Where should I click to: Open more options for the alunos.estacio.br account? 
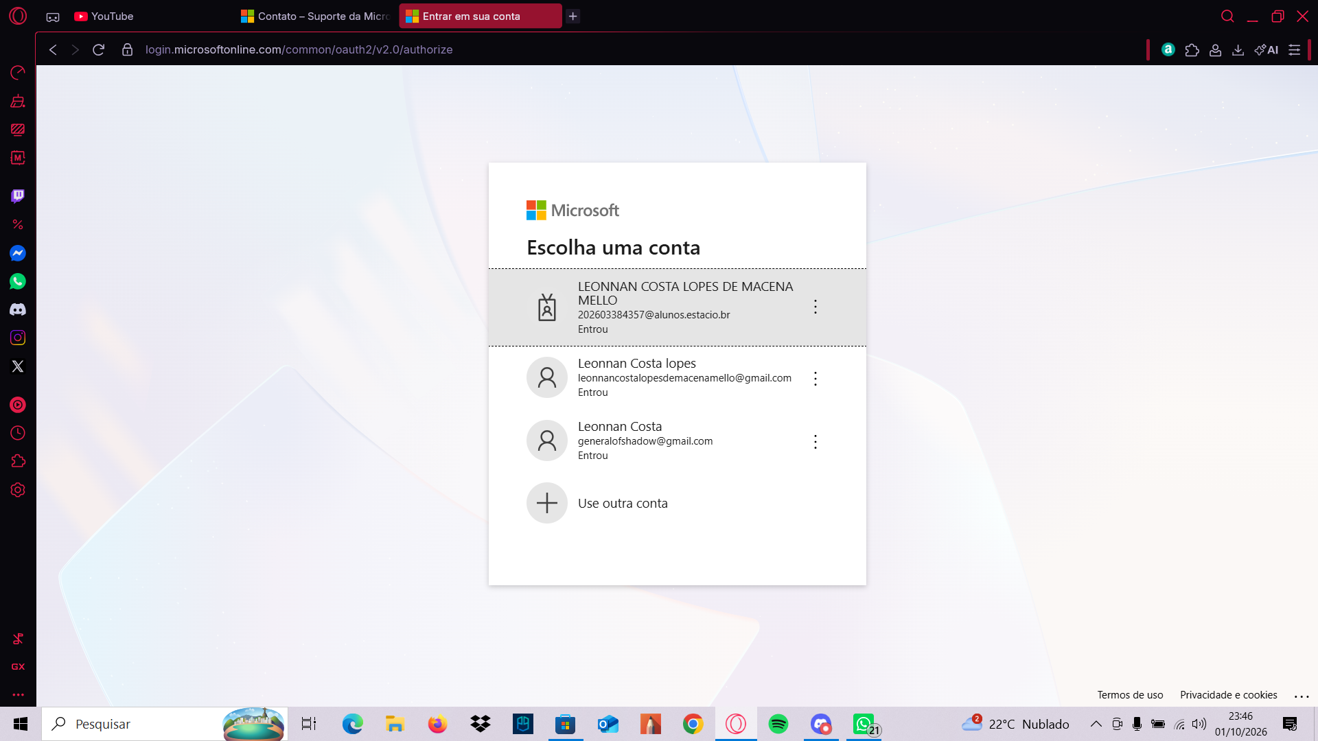click(x=816, y=307)
